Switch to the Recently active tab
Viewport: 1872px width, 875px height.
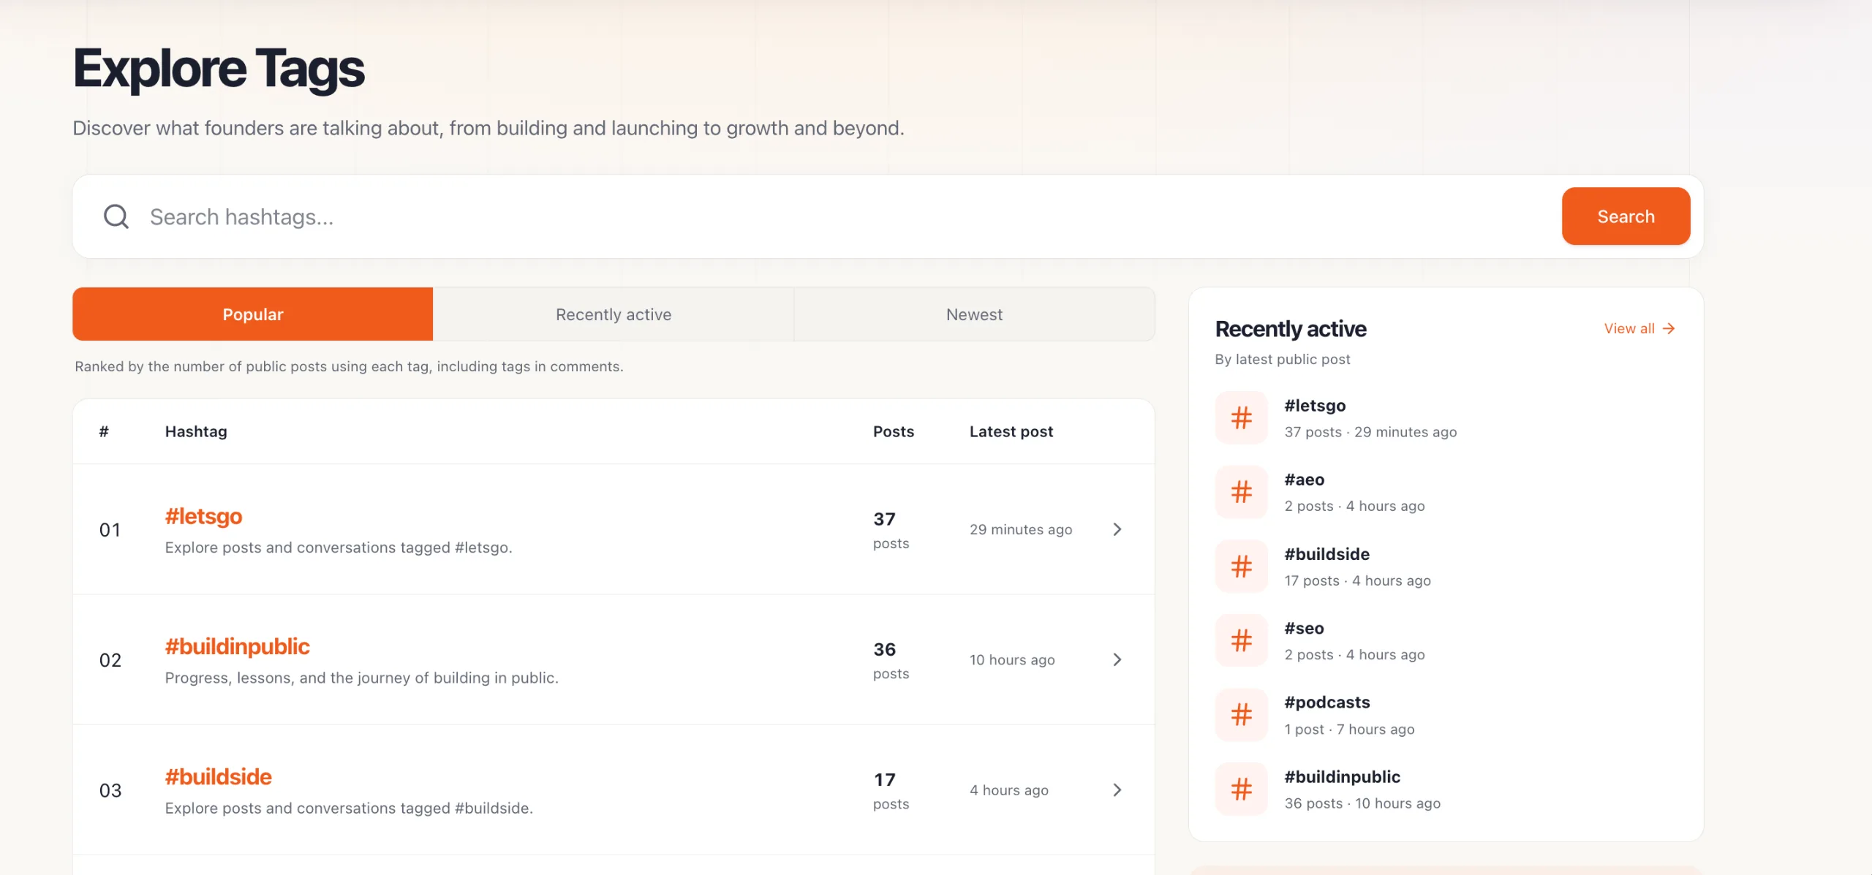click(614, 314)
